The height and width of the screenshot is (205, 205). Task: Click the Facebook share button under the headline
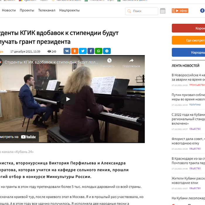point(91,51)
